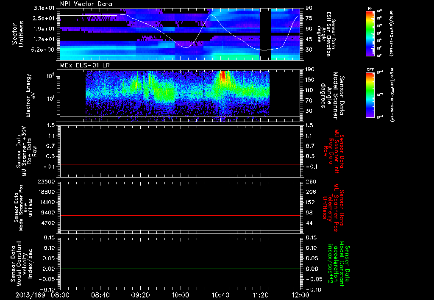Screen dimensions: 434x300
Task: Click the 2013/169 08:00 start time label
Action: click(42, 295)
